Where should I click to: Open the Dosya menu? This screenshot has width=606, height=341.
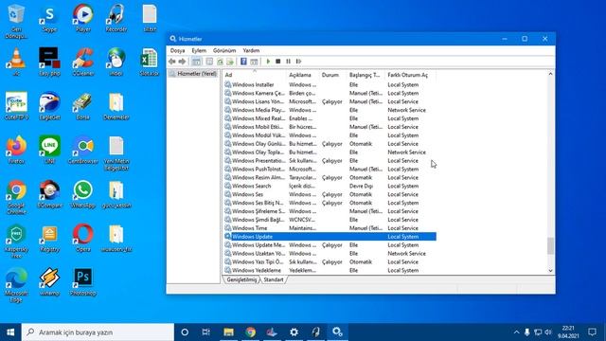point(177,50)
